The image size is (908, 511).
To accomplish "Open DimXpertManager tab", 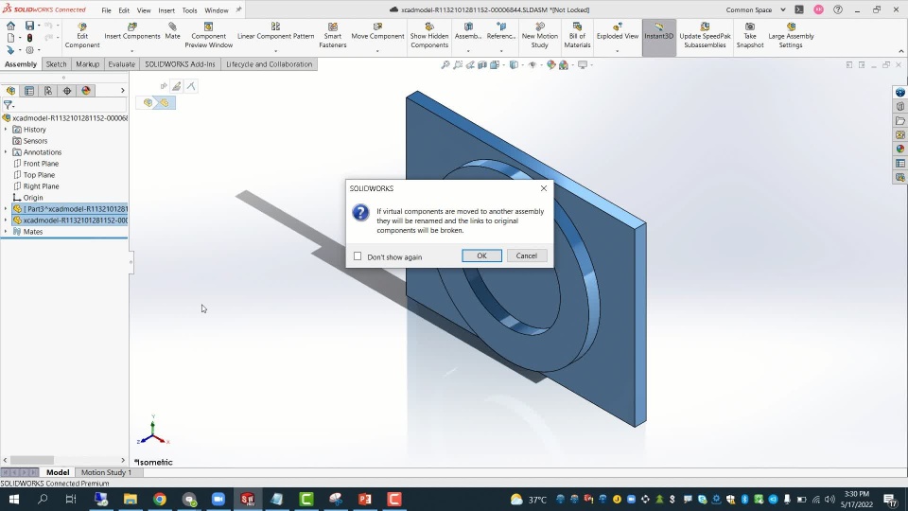I will coord(67,91).
